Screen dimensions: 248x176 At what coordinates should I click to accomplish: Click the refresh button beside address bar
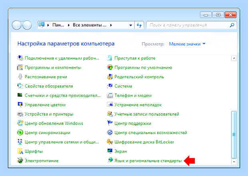pyautogui.click(x=139, y=25)
